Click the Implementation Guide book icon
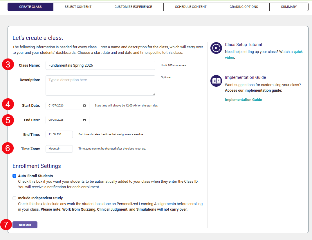 216,81
